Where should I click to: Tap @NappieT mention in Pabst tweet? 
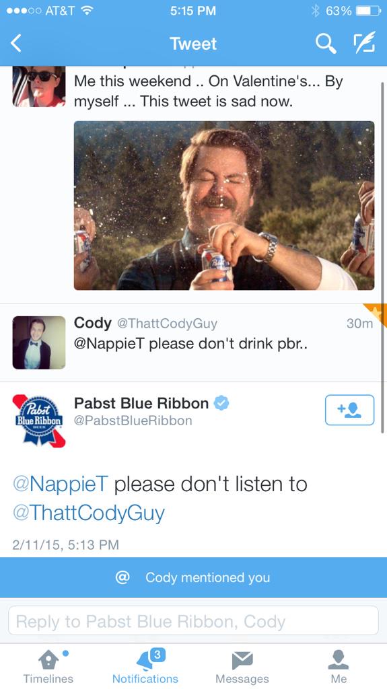(x=61, y=484)
